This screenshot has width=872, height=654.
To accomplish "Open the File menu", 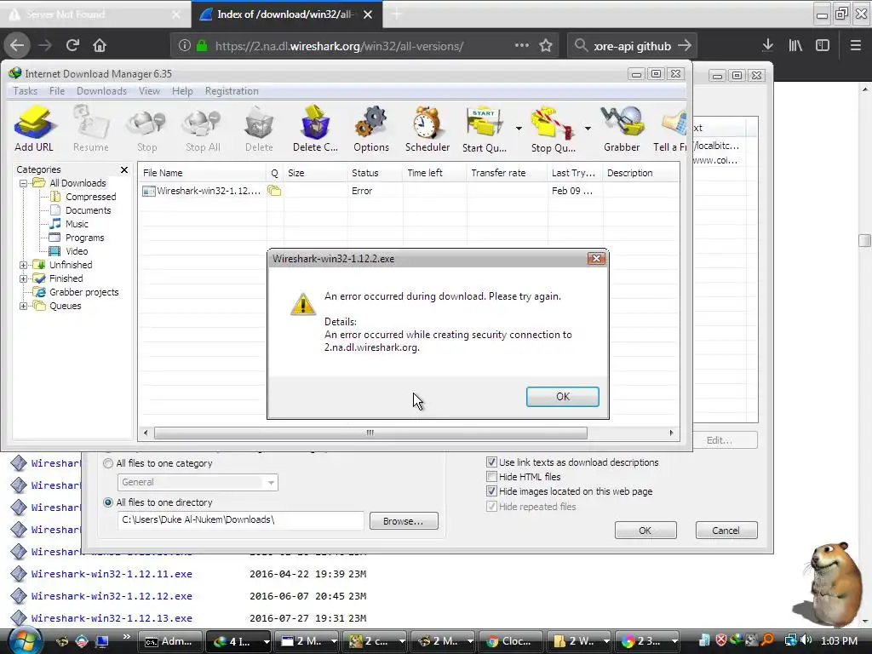I will [57, 90].
